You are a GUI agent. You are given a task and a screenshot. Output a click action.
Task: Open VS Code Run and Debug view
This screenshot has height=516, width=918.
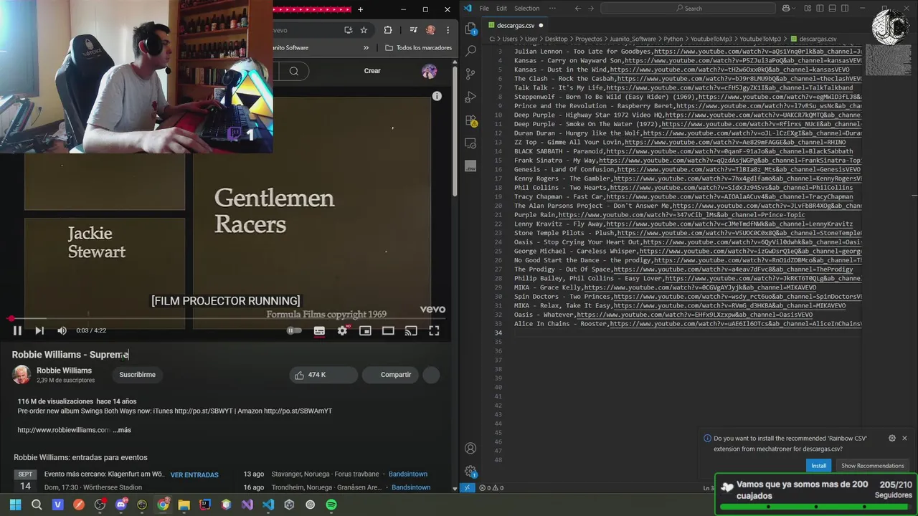coord(470,97)
